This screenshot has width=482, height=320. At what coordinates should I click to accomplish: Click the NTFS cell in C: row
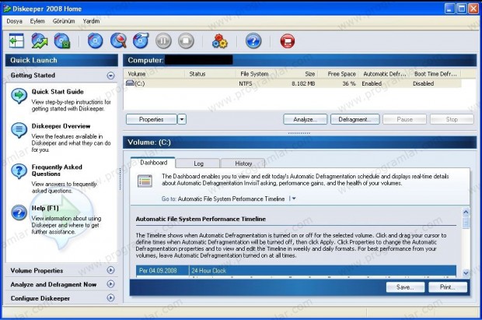[246, 83]
